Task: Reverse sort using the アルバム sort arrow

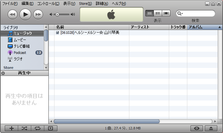Action: 219,27
